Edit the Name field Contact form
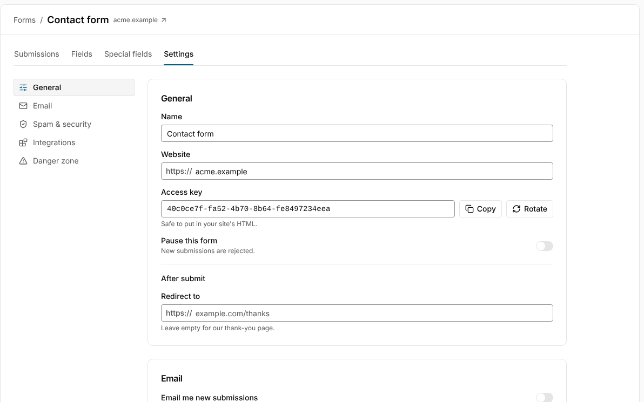 click(357, 133)
